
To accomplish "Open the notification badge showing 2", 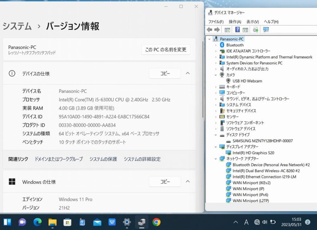I will 308,222.
